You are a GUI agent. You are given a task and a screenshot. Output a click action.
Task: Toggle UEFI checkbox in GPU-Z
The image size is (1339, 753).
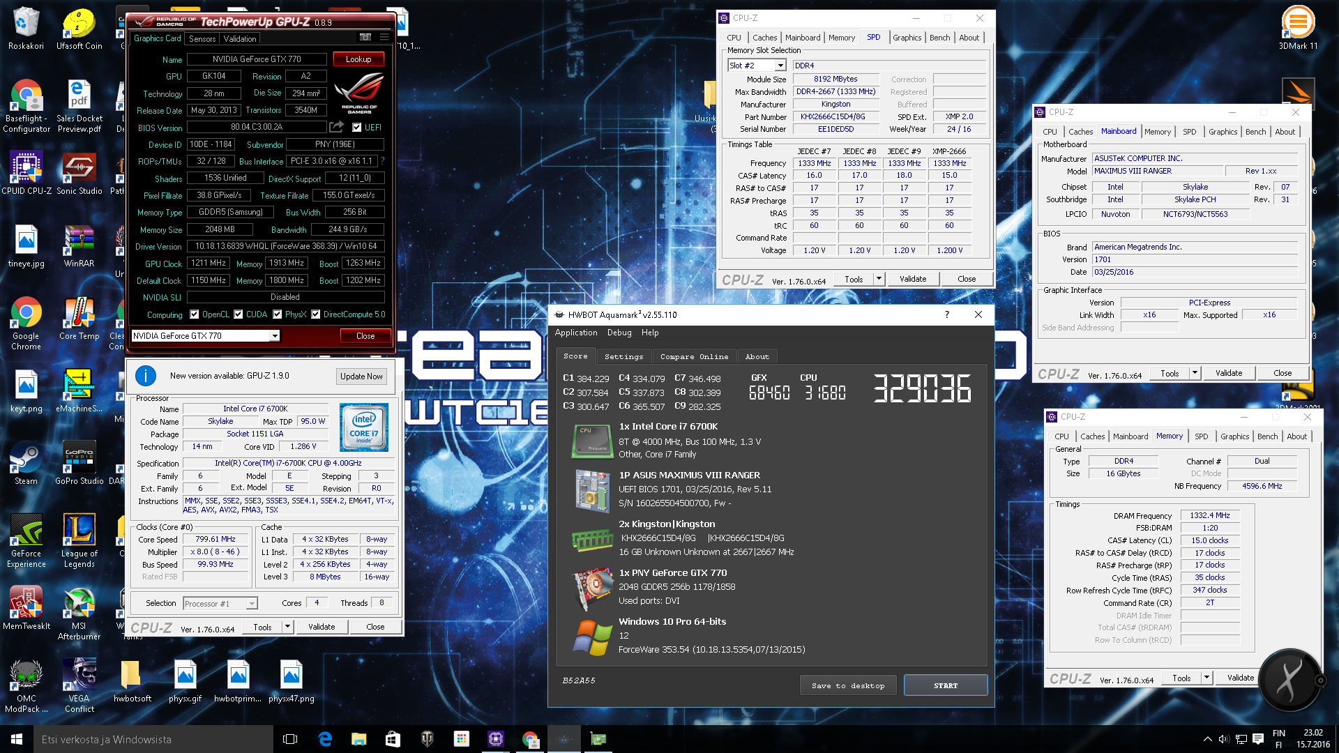357,128
